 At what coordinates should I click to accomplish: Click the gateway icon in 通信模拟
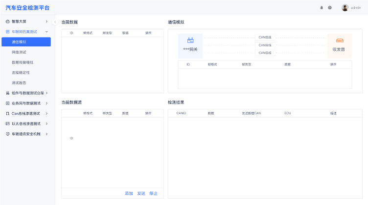[190, 40]
